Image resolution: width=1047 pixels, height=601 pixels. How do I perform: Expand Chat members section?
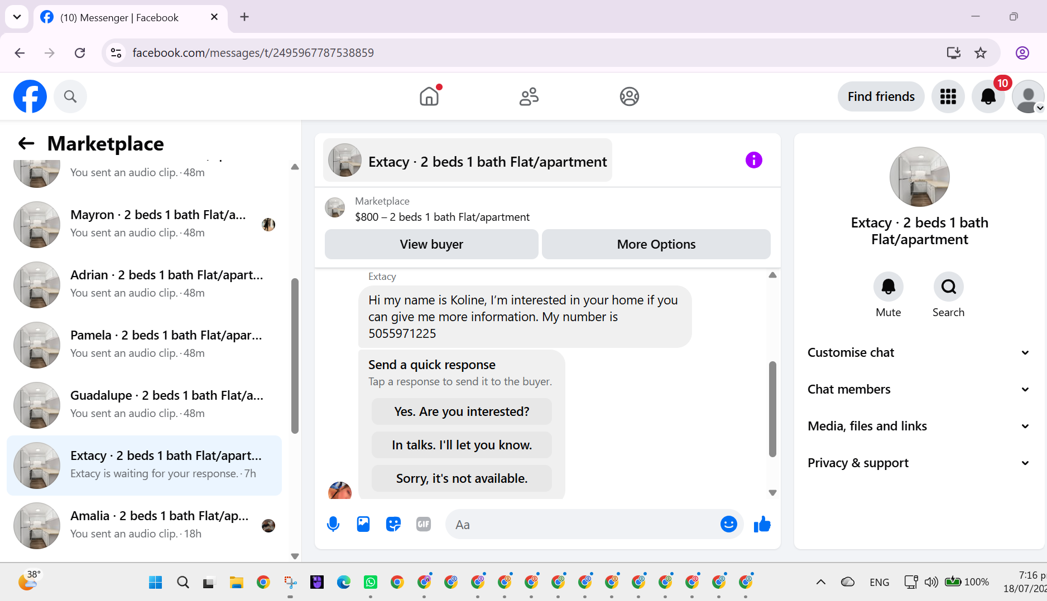919,389
